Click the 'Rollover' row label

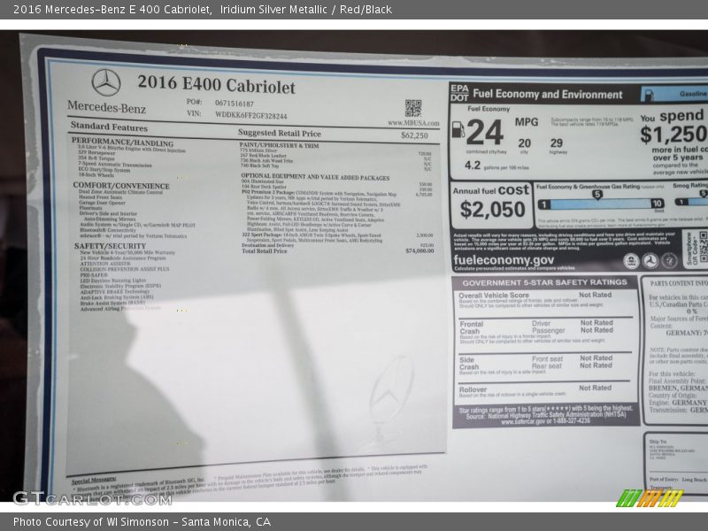pyautogui.click(x=473, y=389)
